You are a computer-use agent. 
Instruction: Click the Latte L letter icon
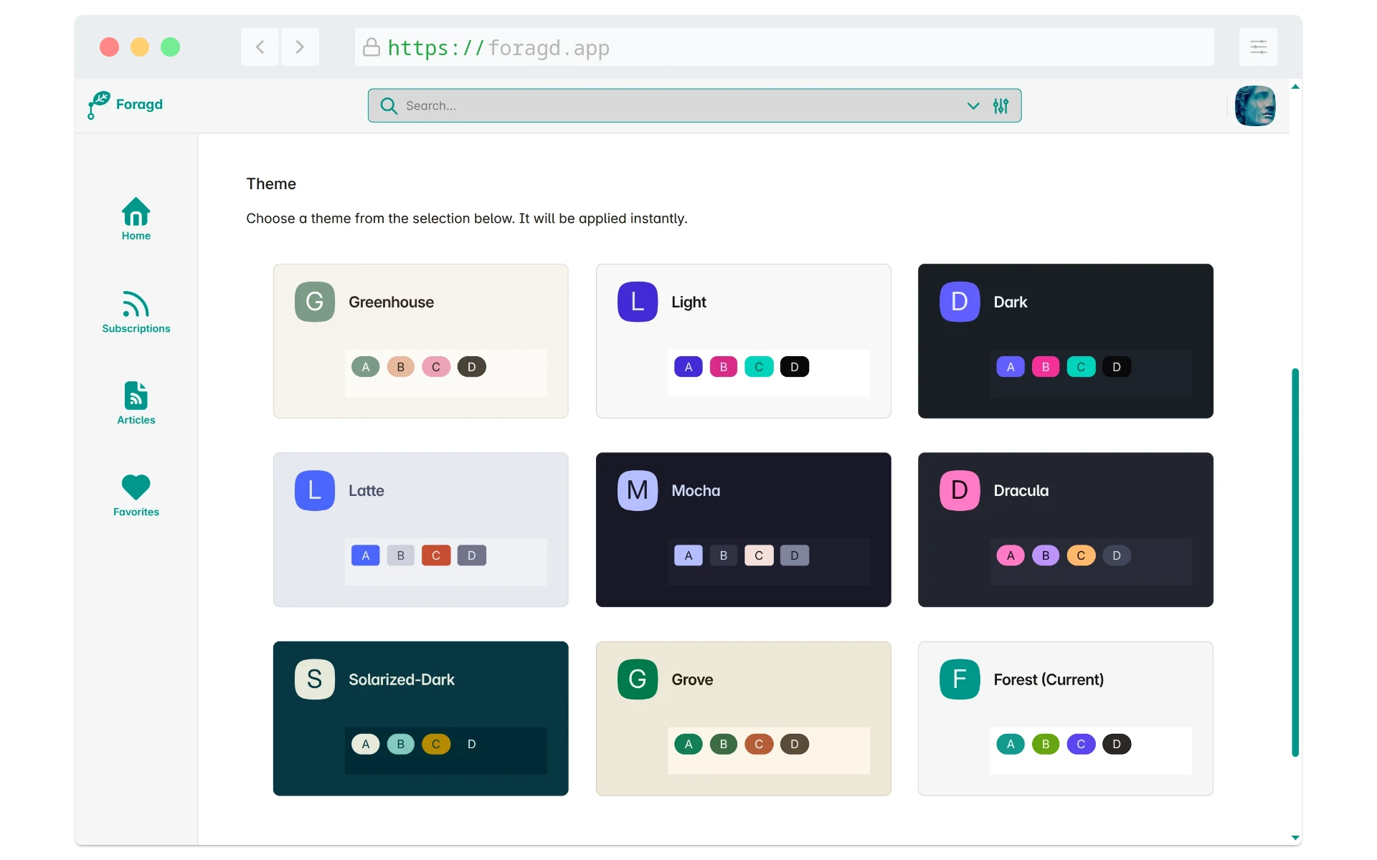[x=315, y=490]
